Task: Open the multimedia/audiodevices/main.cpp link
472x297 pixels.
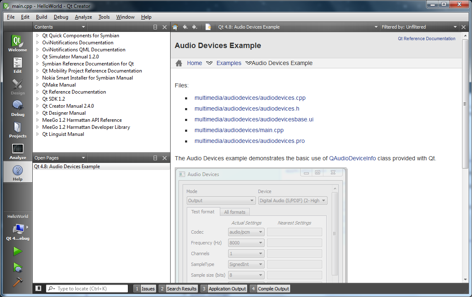Action: coord(239,130)
